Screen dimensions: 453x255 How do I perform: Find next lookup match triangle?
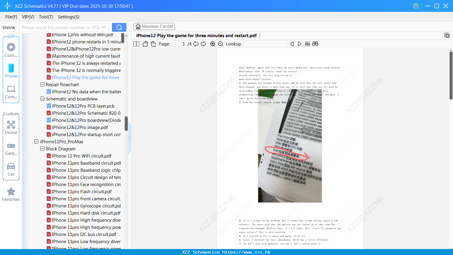(x=300, y=44)
